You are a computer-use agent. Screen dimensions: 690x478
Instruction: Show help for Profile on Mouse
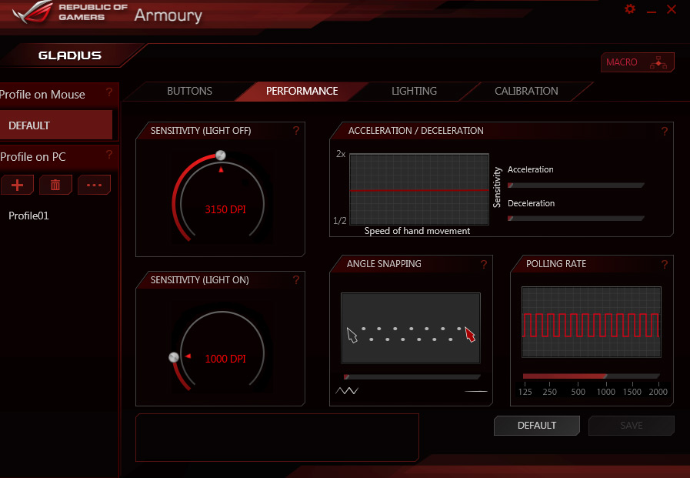(109, 92)
